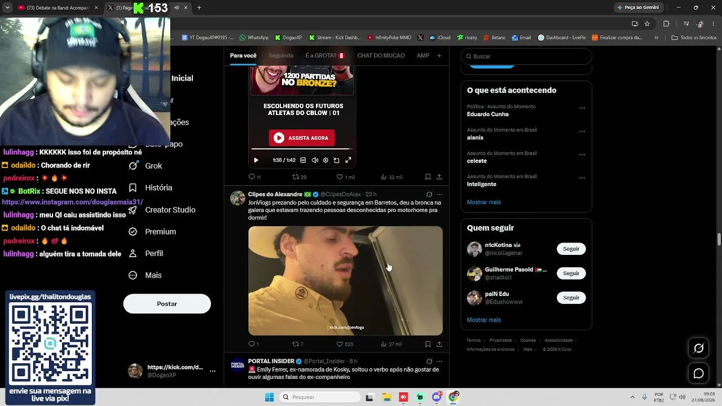
Task: Open the CBLOW video settings gear
Action: click(325, 160)
